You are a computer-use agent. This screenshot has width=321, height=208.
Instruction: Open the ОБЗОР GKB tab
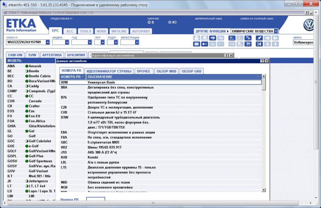[x=191, y=71]
